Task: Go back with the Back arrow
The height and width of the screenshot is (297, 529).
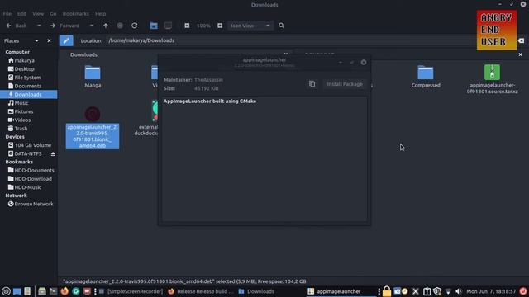Action: pos(9,26)
